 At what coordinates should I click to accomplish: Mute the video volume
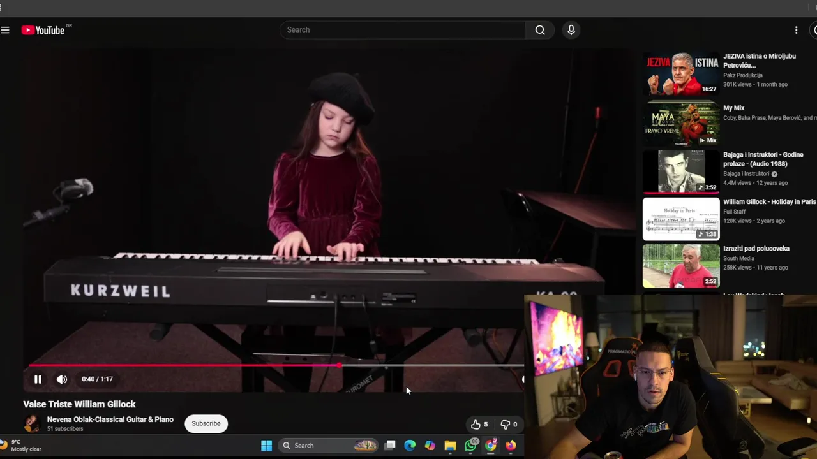click(62, 379)
